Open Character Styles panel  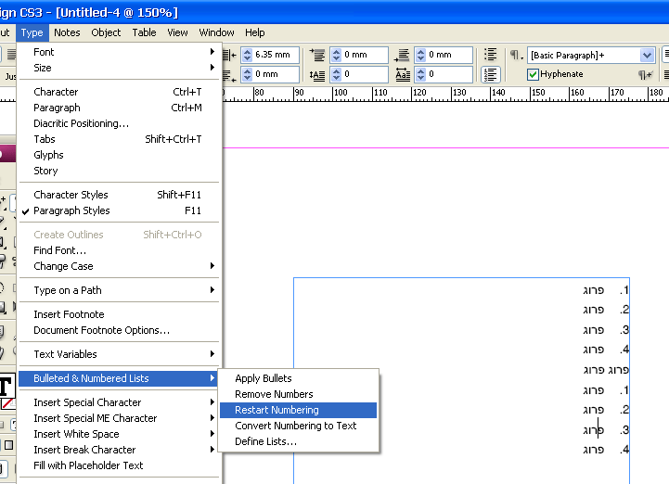(117, 195)
